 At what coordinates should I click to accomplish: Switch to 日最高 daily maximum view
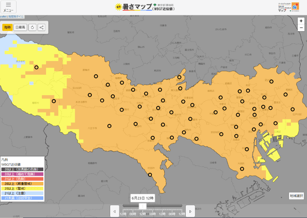coord(20,27)
